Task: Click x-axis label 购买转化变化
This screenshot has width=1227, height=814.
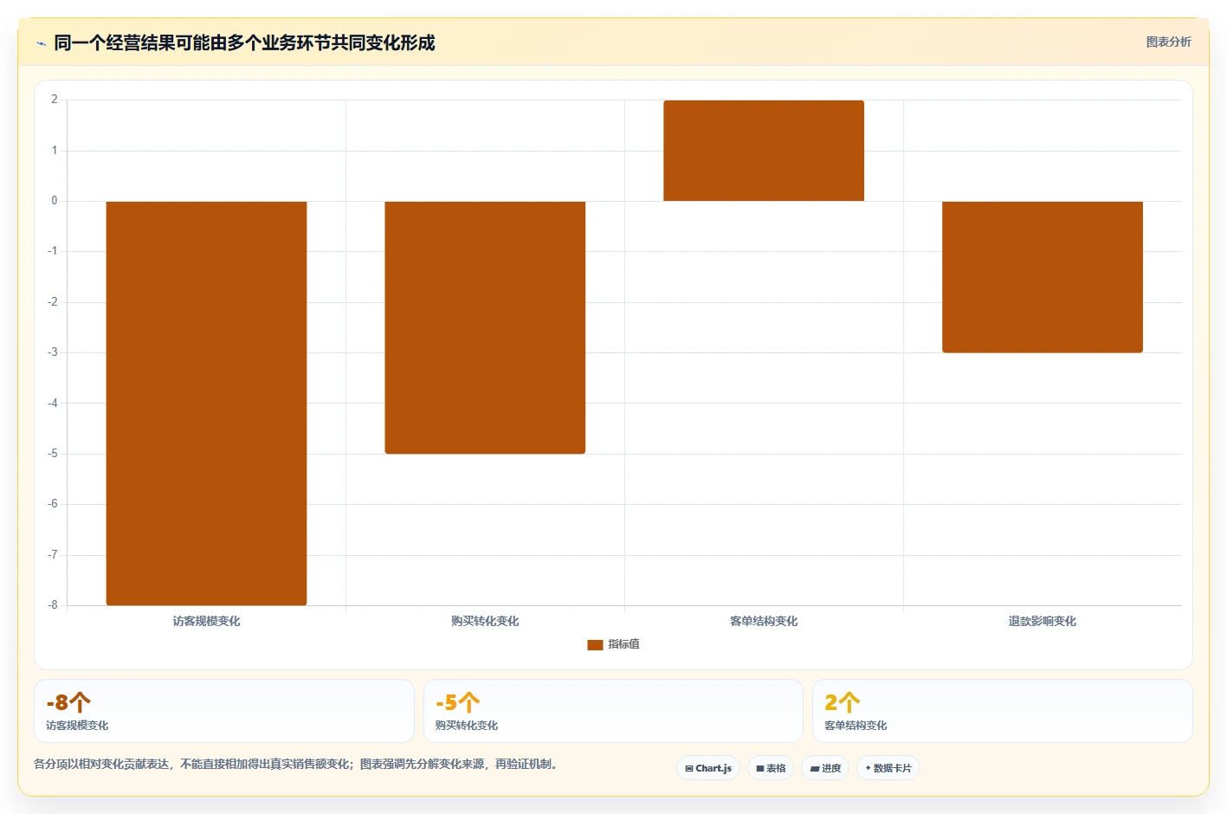Action: [x=485, y=621]
